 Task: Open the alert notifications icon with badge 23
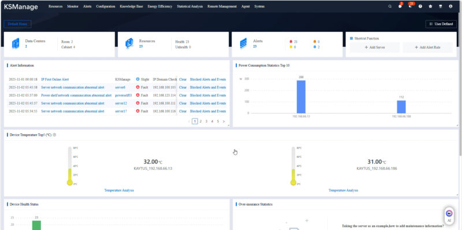pos(410,6)
